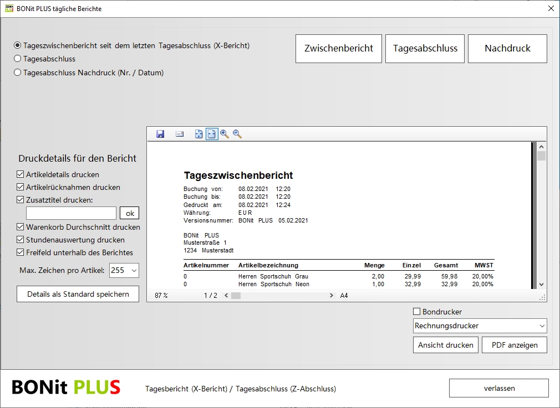Disable Warenkorb Durchschnitt drucken
The height and width of the screenshot is (408, 560).
(21, 227)
